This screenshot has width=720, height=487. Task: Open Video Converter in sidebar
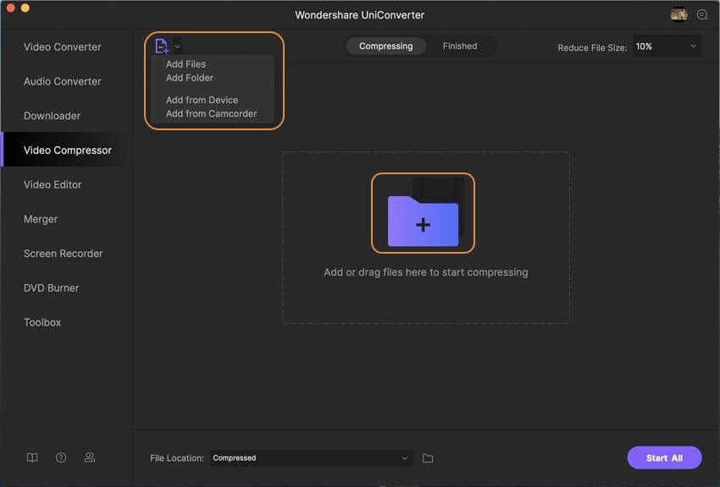[x=63, y=47]
